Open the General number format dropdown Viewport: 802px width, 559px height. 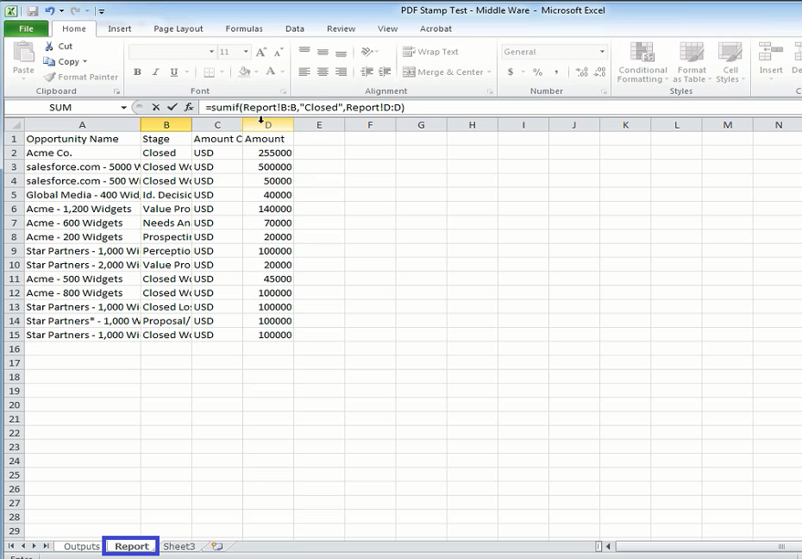[602, 52]
